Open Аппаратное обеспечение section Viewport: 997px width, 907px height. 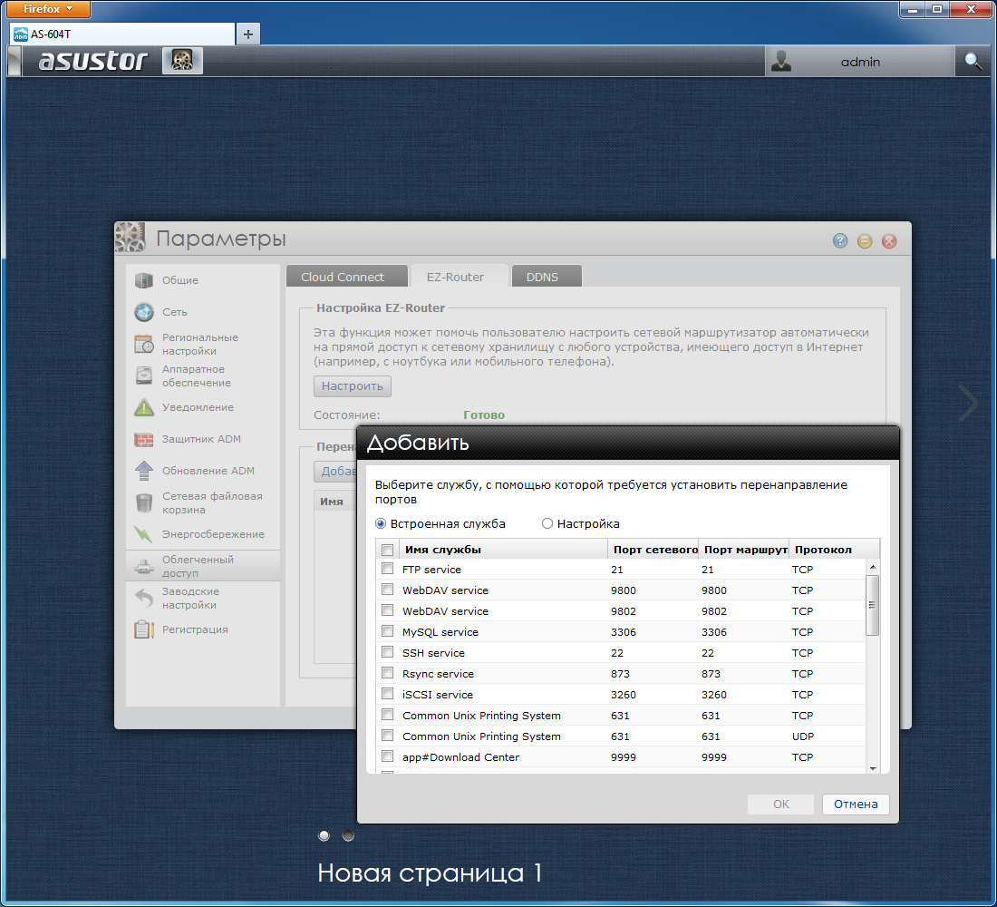tap(202, 375)
